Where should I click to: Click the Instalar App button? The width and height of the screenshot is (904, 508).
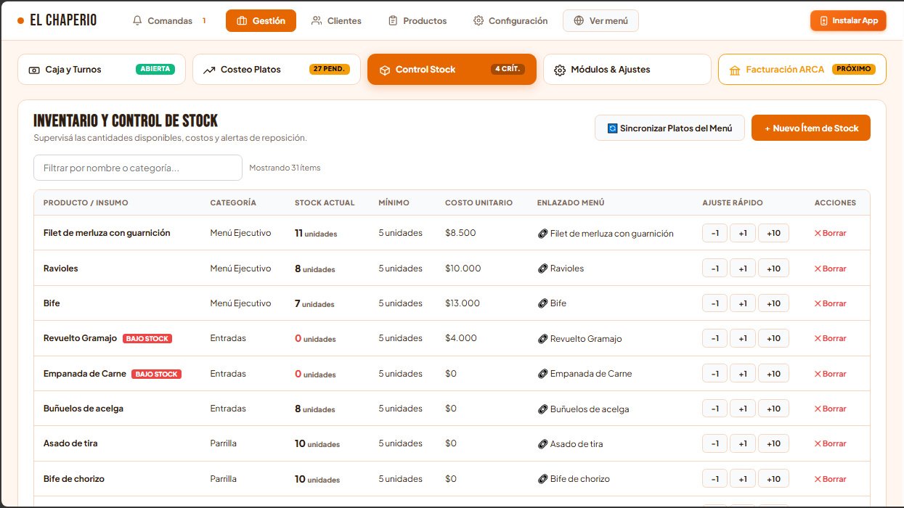(848, 20)
